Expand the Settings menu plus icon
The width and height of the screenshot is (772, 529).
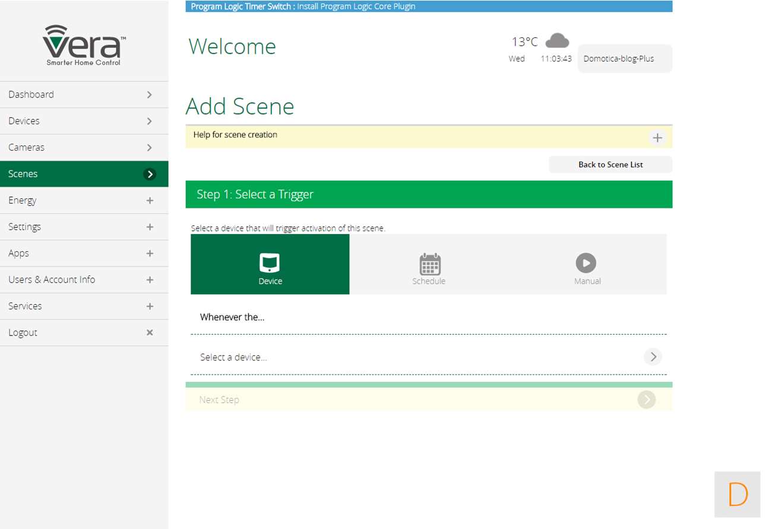[x=150, y=227]
